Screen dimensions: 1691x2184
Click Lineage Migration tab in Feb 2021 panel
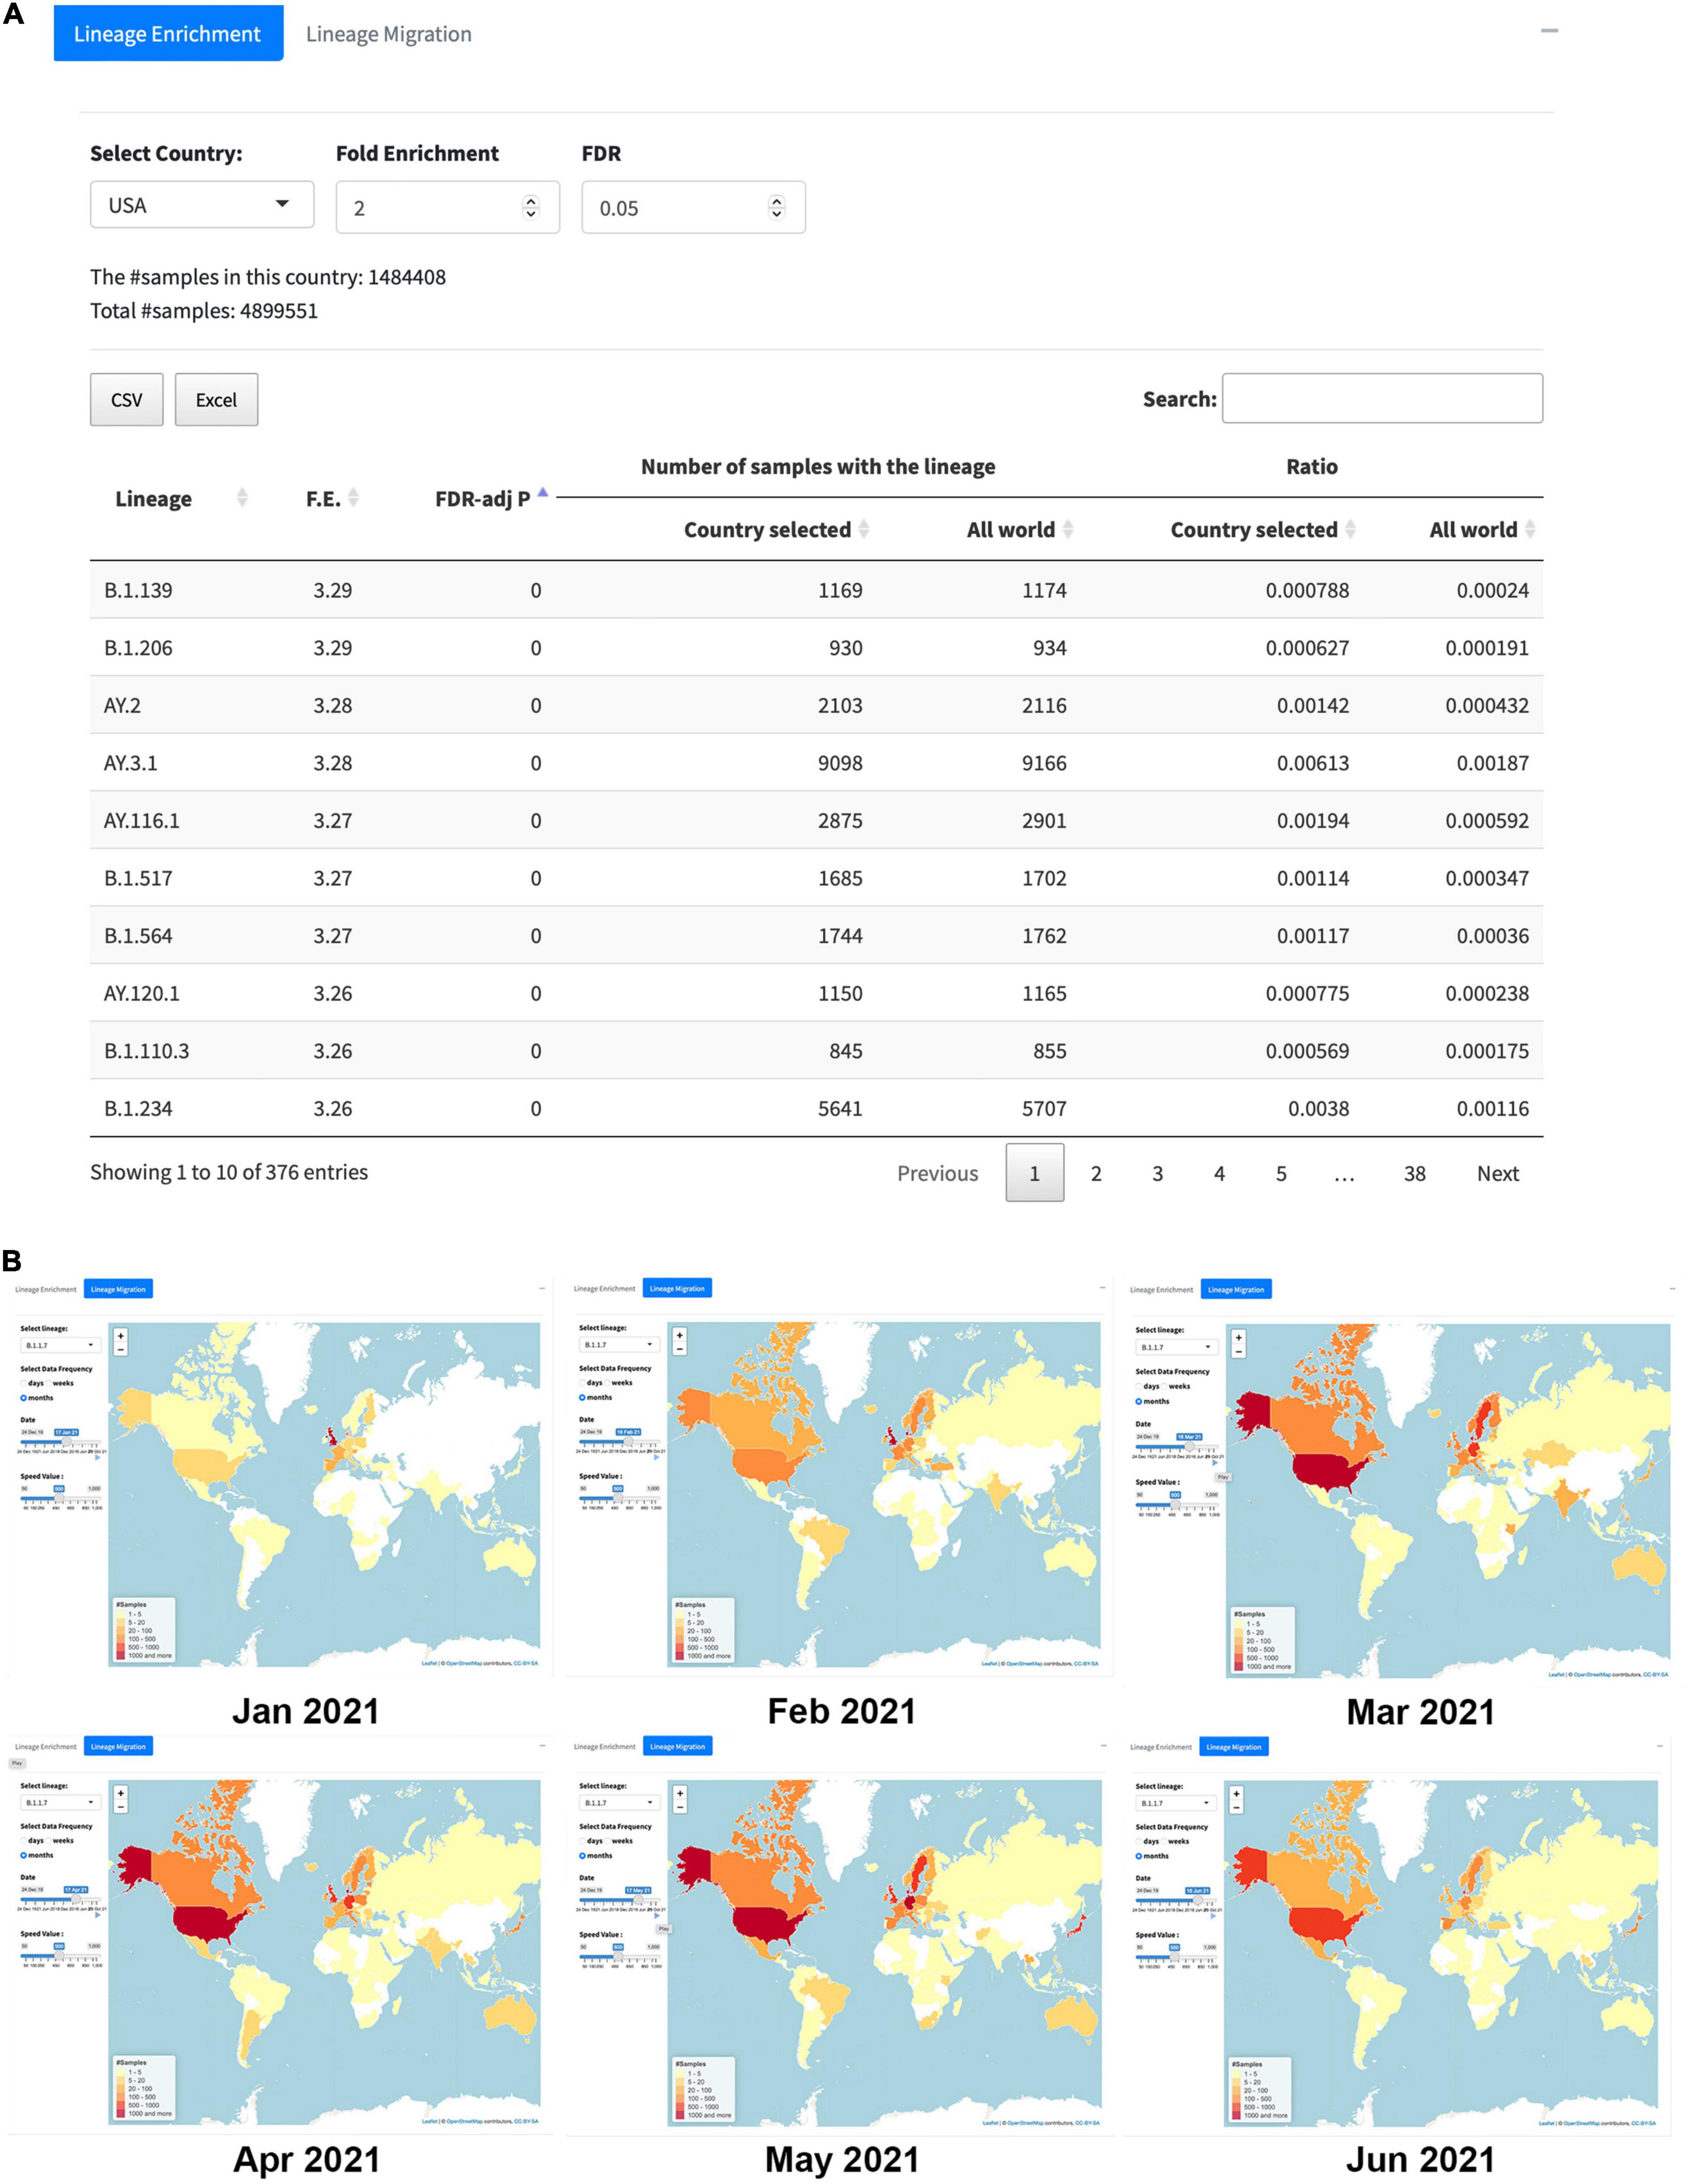(x=677, y=1288)
